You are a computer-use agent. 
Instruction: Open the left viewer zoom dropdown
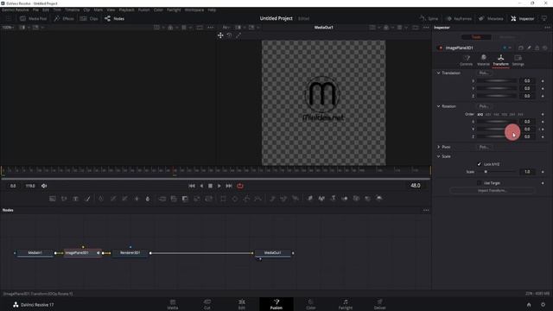(x=8, y=27)
